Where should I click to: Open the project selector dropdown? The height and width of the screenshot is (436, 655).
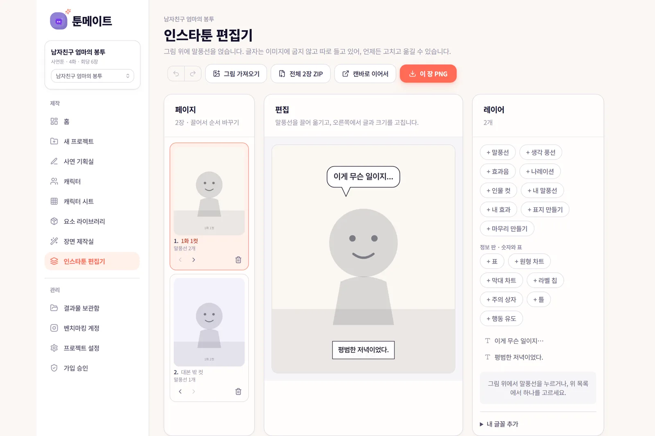point(93,76)
